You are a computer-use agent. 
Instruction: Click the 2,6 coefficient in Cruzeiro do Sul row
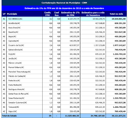pos(51,45)
